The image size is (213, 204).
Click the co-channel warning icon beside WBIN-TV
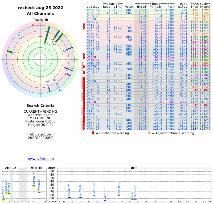(84, 25)
